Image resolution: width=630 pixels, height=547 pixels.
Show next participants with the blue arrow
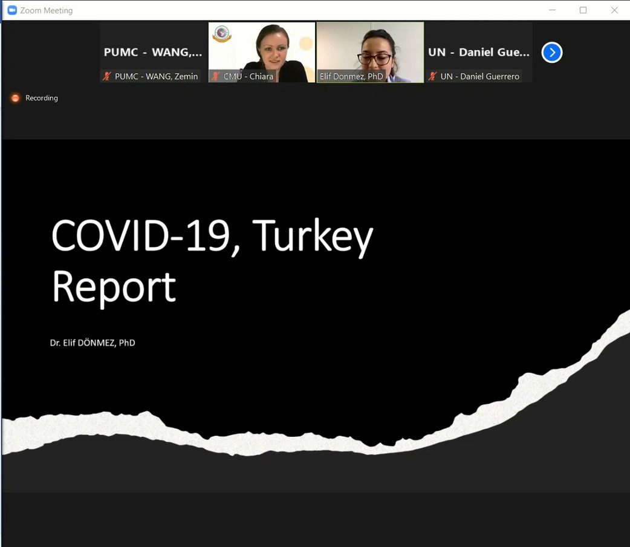[x=551, y=53]
